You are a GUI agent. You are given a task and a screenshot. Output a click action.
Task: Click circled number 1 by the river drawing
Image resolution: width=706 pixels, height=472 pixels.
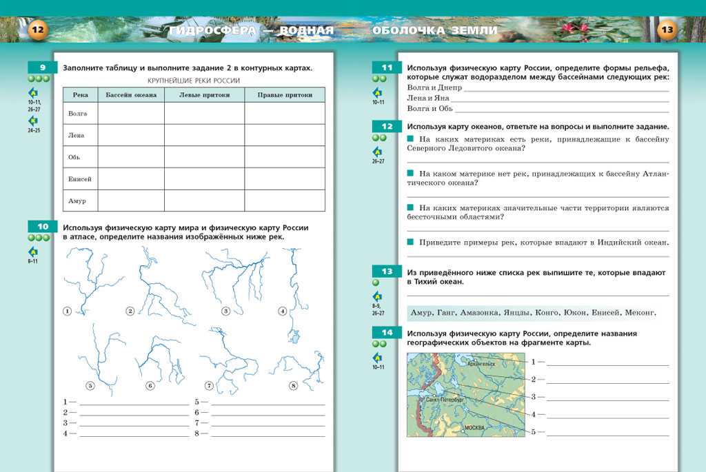click(67, 311)
